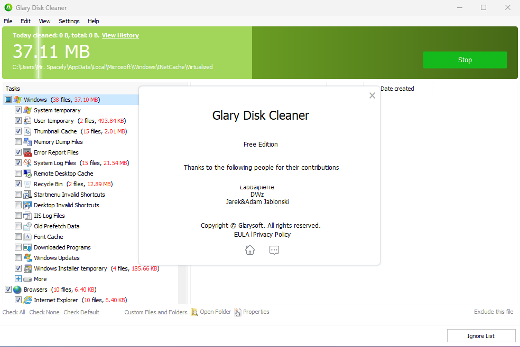Open the View History link

[120, 35]
